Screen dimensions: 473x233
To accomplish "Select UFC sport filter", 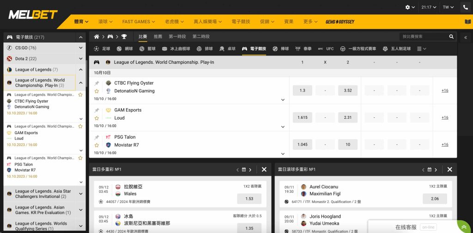I will (x=326, y=49).
